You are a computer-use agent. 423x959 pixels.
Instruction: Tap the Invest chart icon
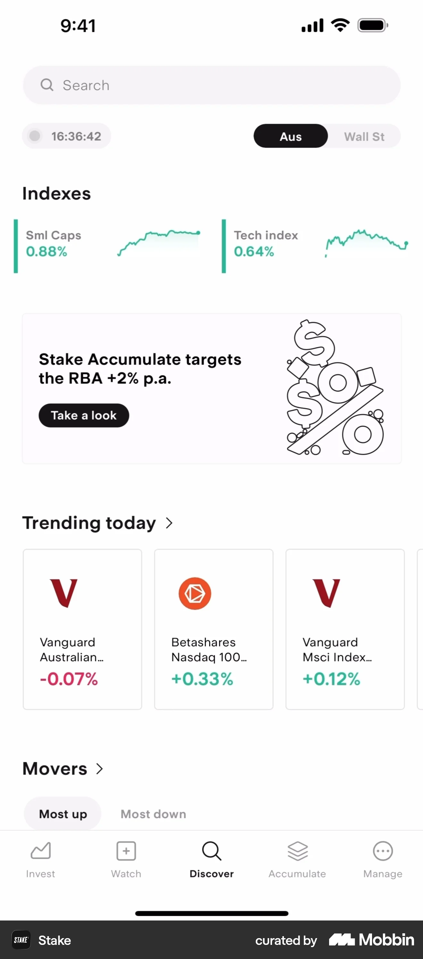pyautogui.click(x=40, y=851)
